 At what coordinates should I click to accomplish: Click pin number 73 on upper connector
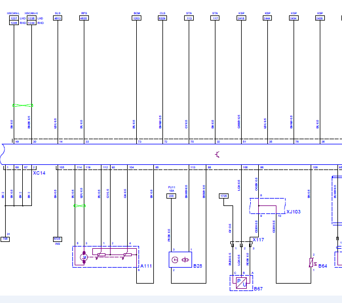(140, 142)
